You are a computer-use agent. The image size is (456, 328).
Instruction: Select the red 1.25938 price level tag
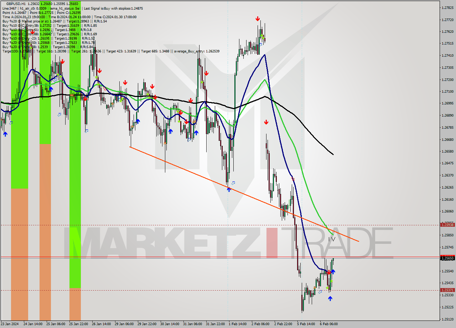(447, 225)
